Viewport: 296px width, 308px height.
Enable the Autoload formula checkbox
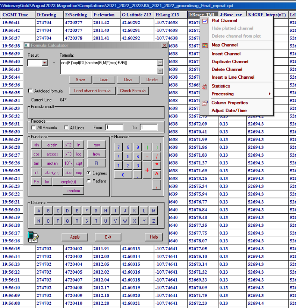point(31,91)
